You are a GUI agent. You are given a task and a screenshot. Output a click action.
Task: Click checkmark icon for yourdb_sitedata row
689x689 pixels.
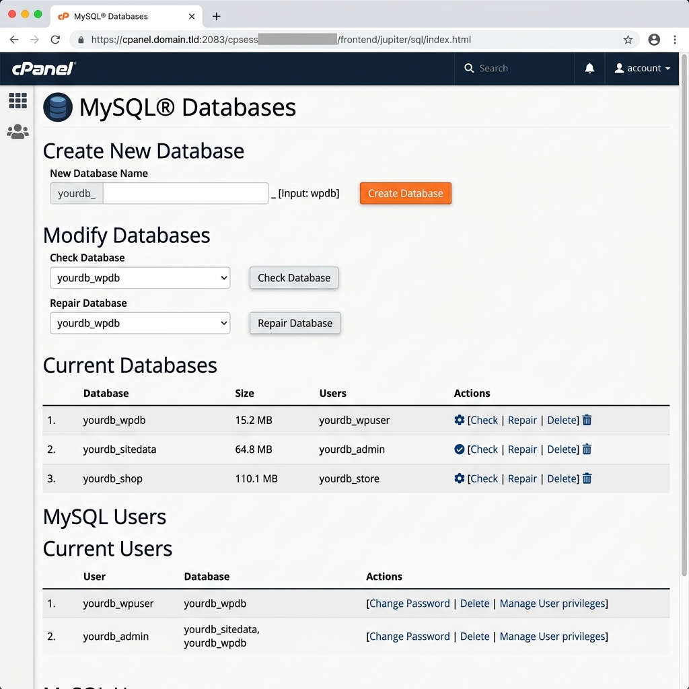459,449
